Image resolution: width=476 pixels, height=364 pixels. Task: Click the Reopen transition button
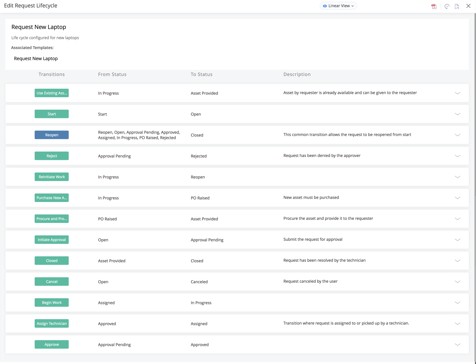[52, 135]
